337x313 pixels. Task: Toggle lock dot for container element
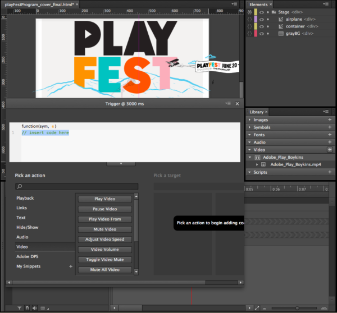pyautogui.click(x=268, y=26)
